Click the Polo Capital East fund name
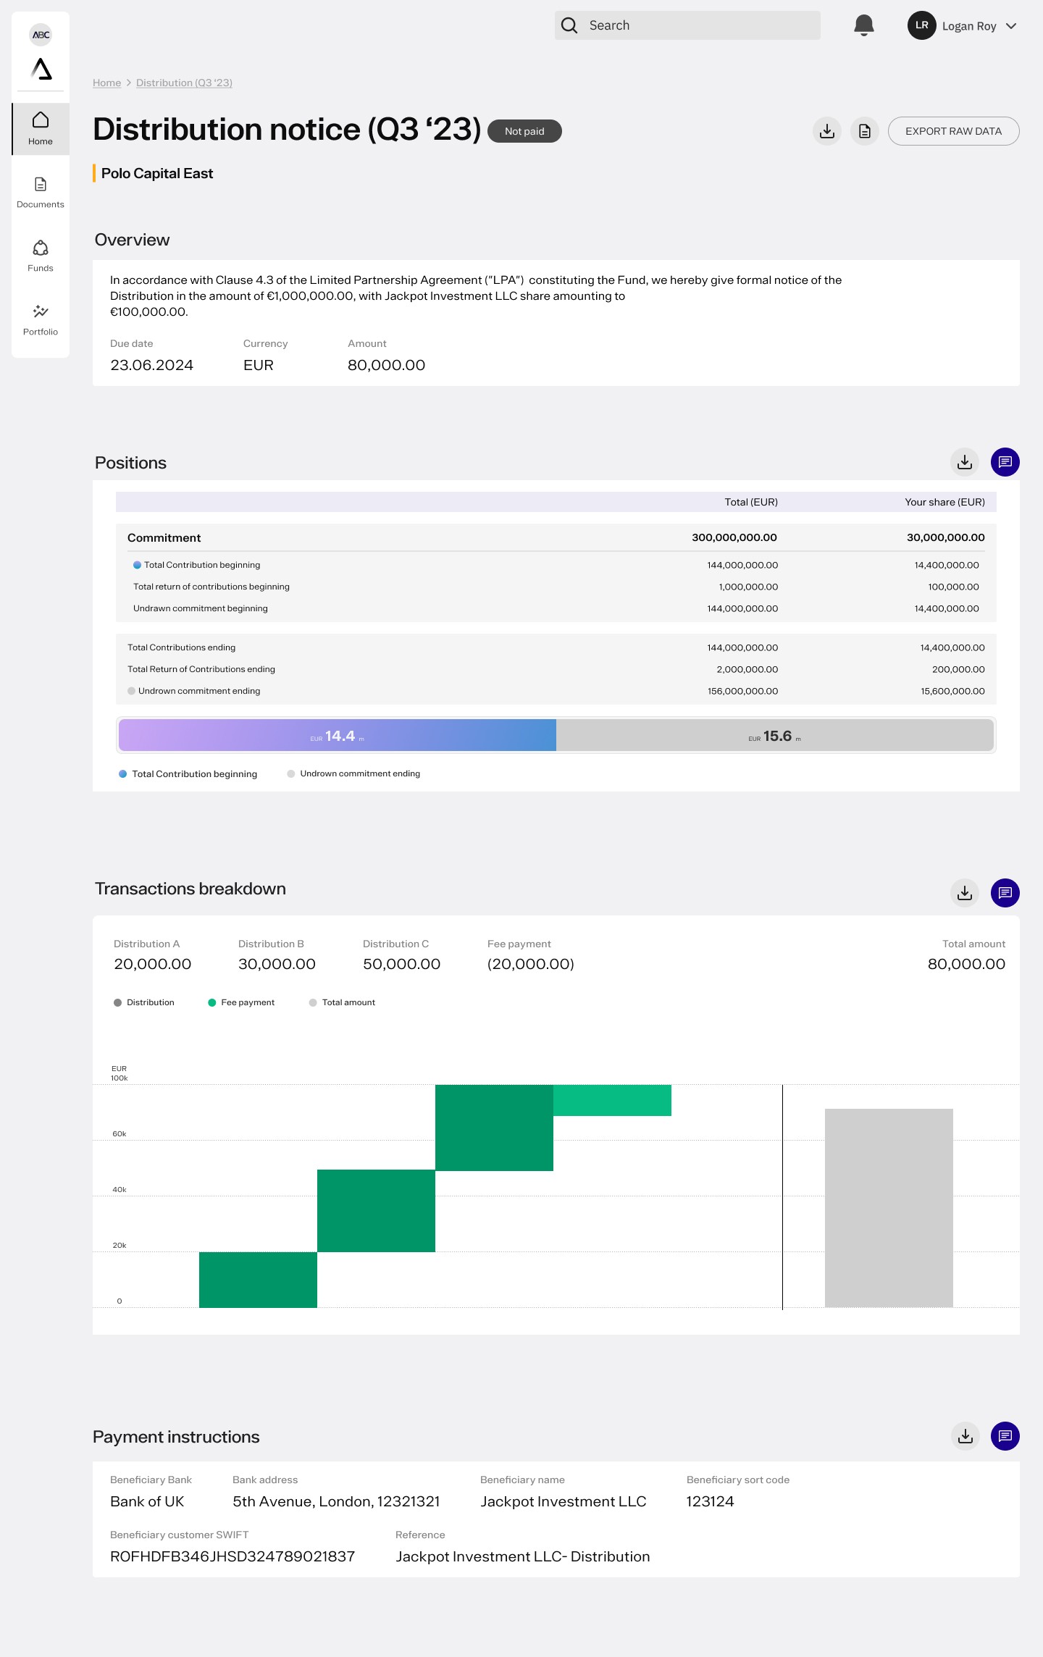 coord(157,173)
